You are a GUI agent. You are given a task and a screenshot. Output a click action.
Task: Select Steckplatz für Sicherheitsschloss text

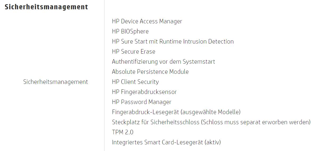(155, 122)
